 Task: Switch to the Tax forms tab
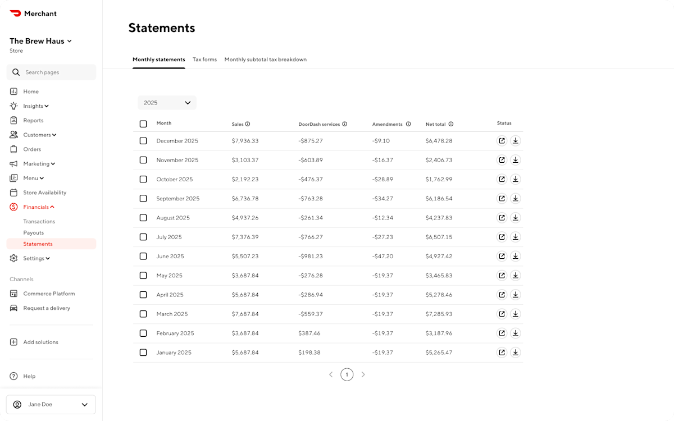pyautogui.click(x=204, y=59)
